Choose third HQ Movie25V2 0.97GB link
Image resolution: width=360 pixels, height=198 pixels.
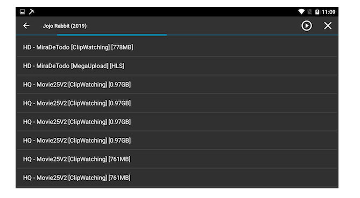(177, 122)
